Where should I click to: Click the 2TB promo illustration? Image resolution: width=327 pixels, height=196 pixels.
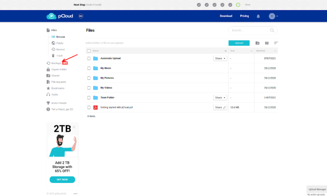pyautogui.click(x=63, y=146)
